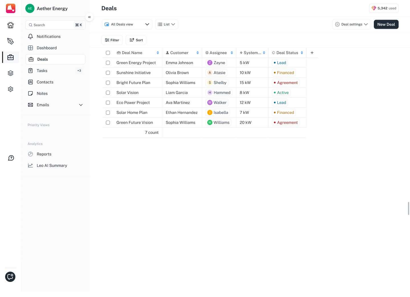Check the Sunshine Initiative row
Viewport: 410px width, 297px height.
(108, 73)
